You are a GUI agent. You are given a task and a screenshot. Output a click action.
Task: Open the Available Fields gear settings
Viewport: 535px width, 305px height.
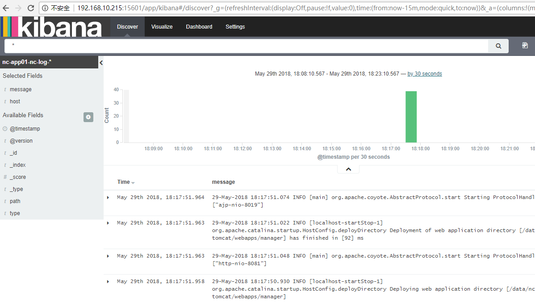88,117
